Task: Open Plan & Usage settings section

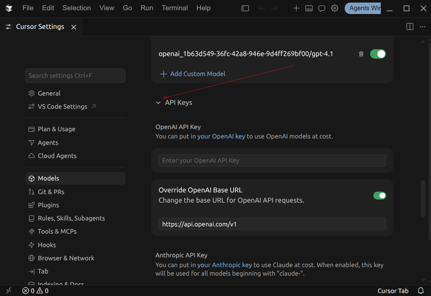Action: coord(75,129)
